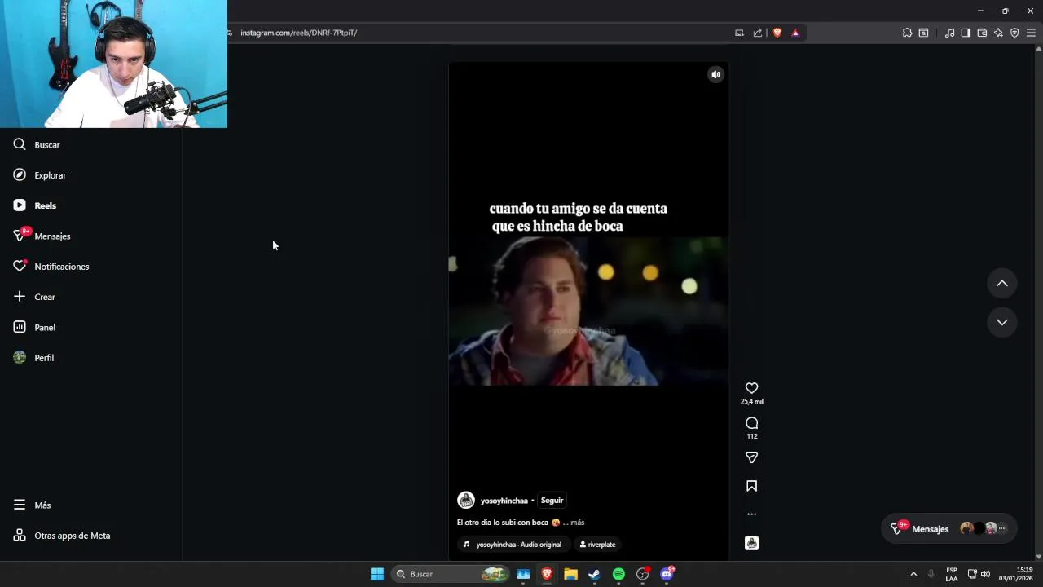Open Panel in the sidebar
This screenshot has height=587, width=1043.
click(x=34, y=328)
